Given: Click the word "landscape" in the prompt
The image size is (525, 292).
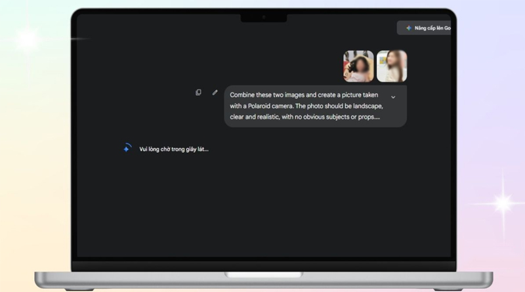Looking at the screenshot, I should (366, 106).
